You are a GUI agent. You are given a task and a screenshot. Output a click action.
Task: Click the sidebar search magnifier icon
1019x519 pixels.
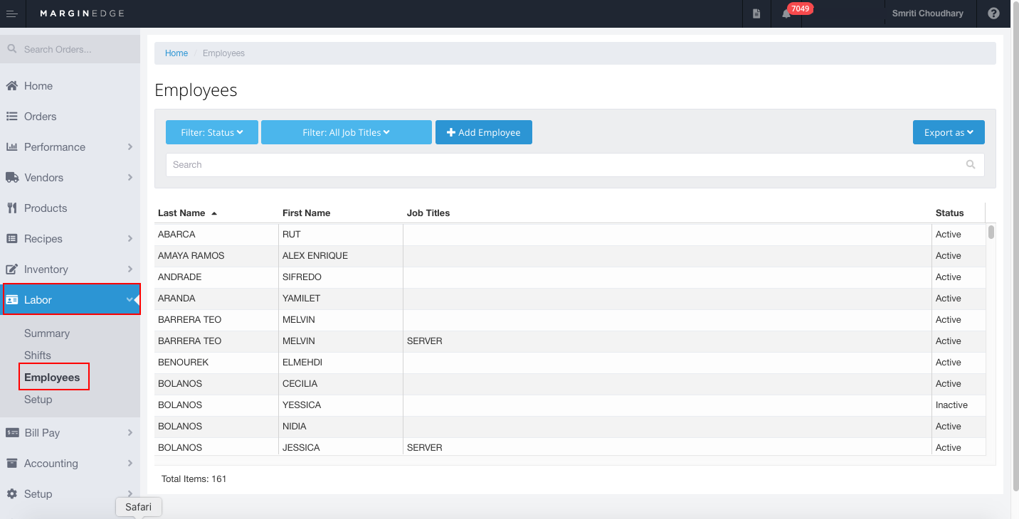coord(12,49)
